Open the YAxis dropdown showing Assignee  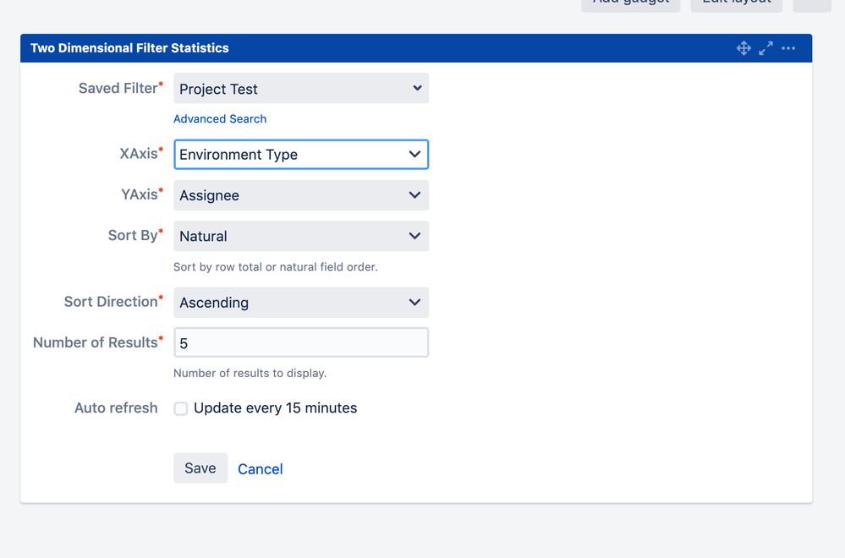[300, 194]
